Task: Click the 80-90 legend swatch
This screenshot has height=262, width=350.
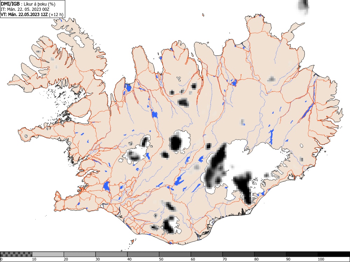Action: (270, 254)
